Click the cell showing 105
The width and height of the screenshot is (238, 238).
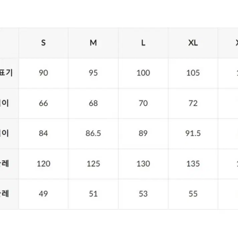(193, 73)
